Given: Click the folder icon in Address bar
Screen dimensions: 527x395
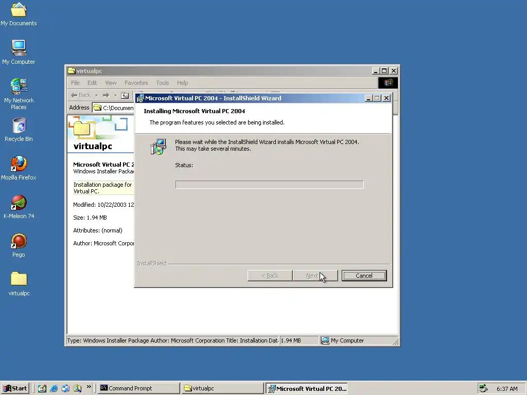Looking at the screenshot, I should click(x=97, y=107).
